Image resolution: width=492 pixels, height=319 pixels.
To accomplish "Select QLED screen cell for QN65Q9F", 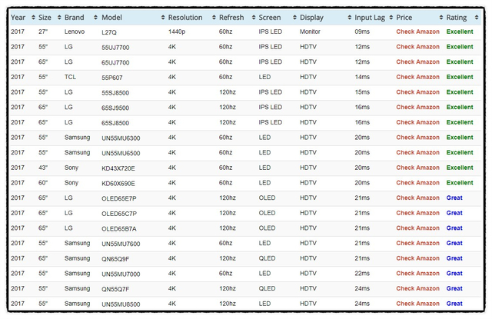I will tap(267, 258).
